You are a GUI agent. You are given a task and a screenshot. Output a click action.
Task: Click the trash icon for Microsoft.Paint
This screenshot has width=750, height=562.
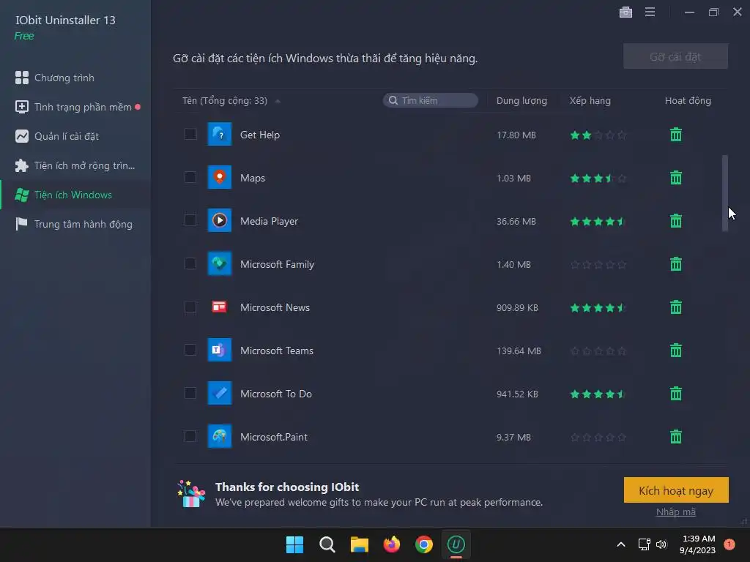(676, 437)
